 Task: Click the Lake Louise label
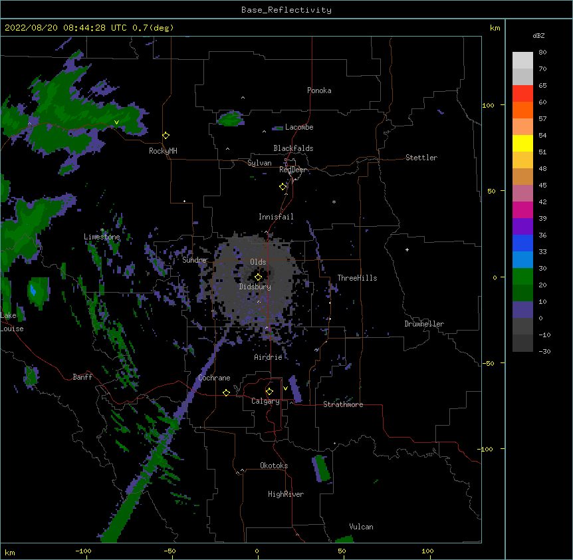click(x=12, y=322)
